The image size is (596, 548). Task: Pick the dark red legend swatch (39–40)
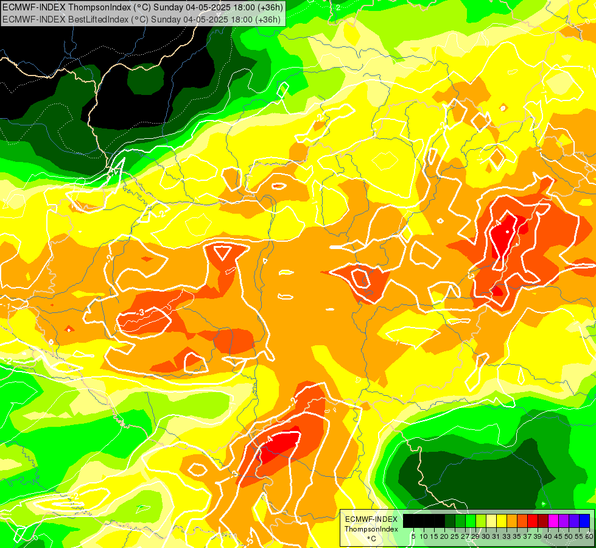tap(543, 521)
